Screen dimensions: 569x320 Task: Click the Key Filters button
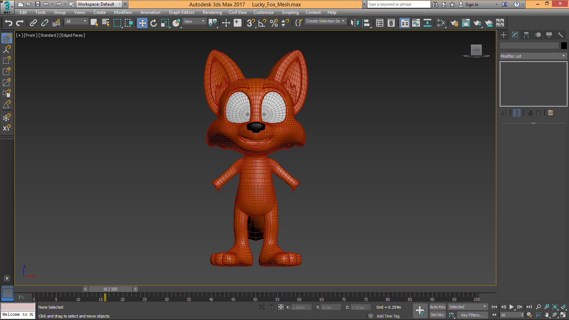point(472,315)
